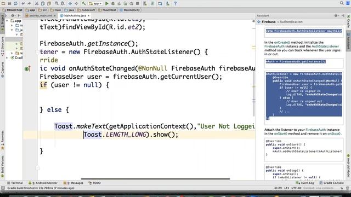This screenshot has height=197, width=351.
Task: Click the Cut scissors icon
Action: pyautogui.click(x=37, y=3)
